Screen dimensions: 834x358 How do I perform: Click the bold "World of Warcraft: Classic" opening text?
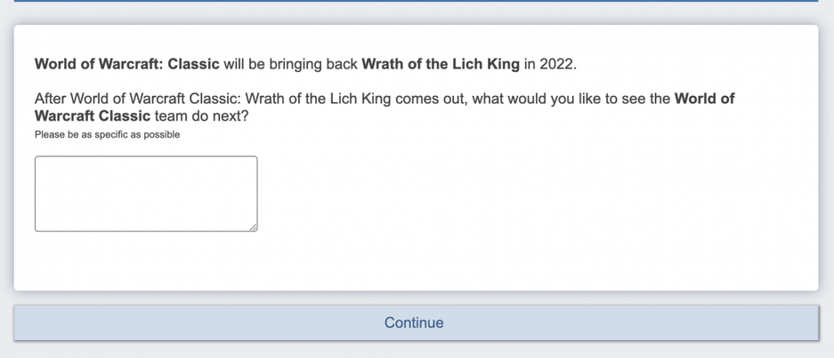[x=126, y=65]
